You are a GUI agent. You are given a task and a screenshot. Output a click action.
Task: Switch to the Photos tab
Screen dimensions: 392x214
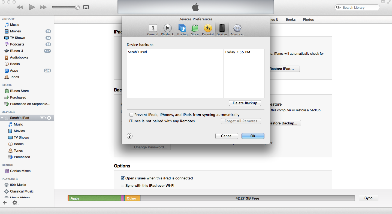click(308, 19)
